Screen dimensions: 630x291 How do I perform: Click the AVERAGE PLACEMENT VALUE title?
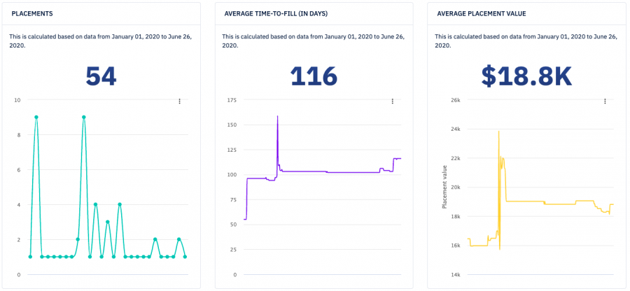coord(482,14)
